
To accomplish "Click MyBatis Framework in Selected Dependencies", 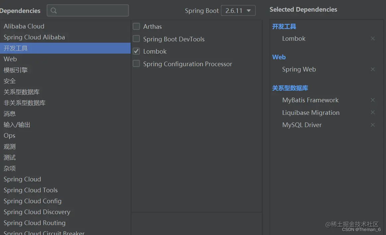I will click(310, 100).
